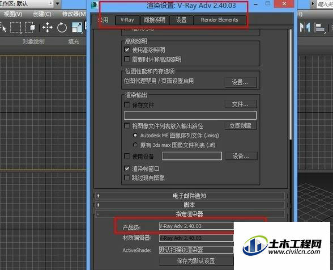Click the window/crossing selection icon
Screen dimensions: 333x270
(x=29, y=27)
